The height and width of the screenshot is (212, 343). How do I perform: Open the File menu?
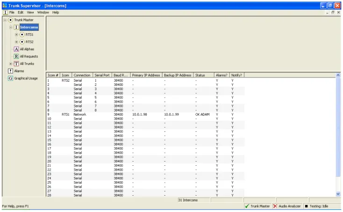click(x=12, y=13)
